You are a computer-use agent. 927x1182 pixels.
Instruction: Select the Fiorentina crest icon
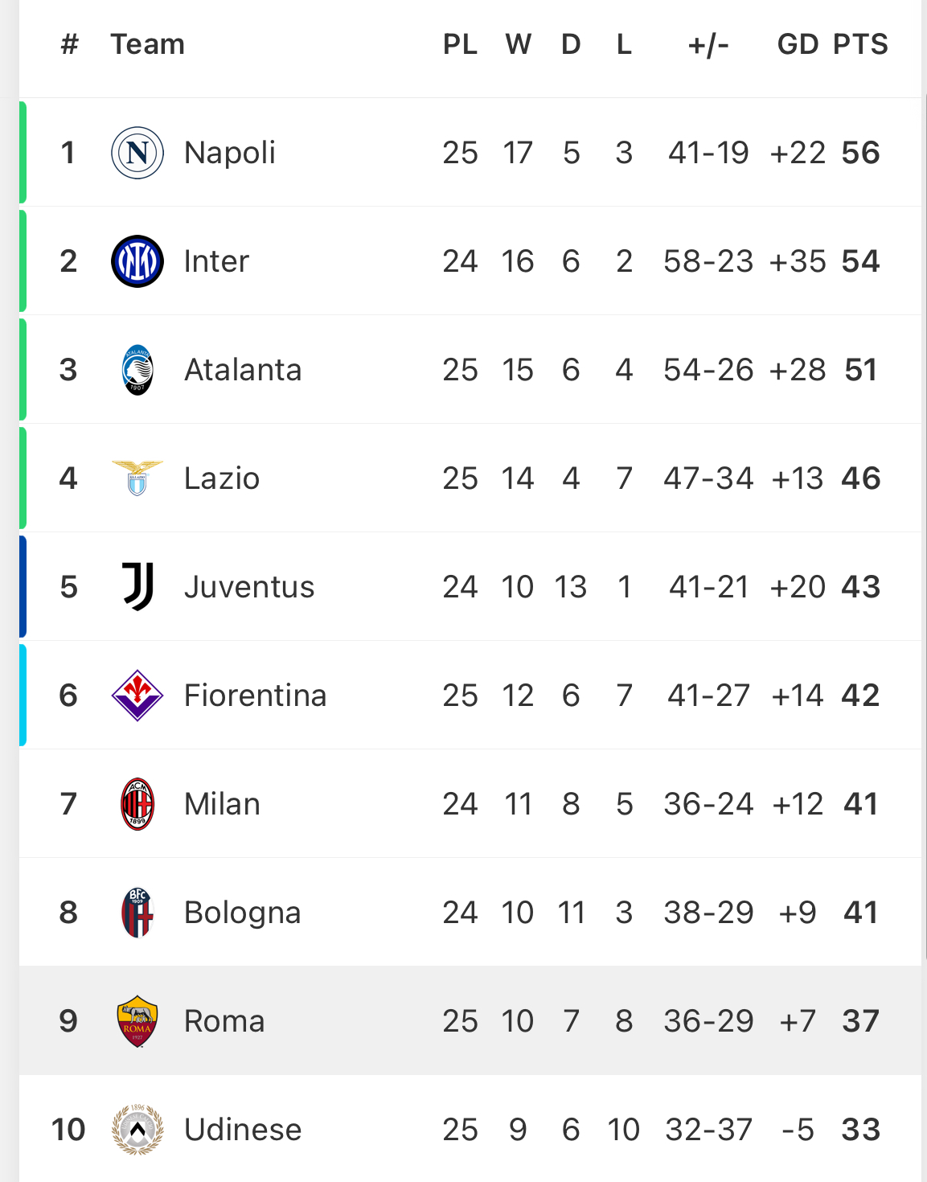click(137, 696)
